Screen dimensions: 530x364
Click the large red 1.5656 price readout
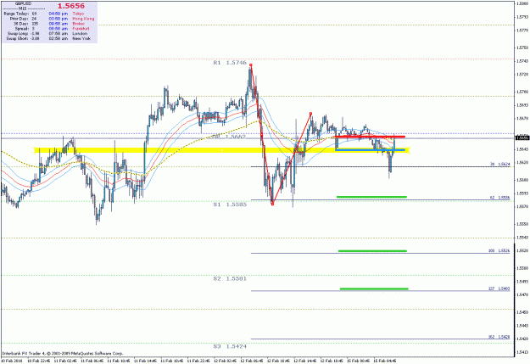pyautogui.click(x=71, y=6)
